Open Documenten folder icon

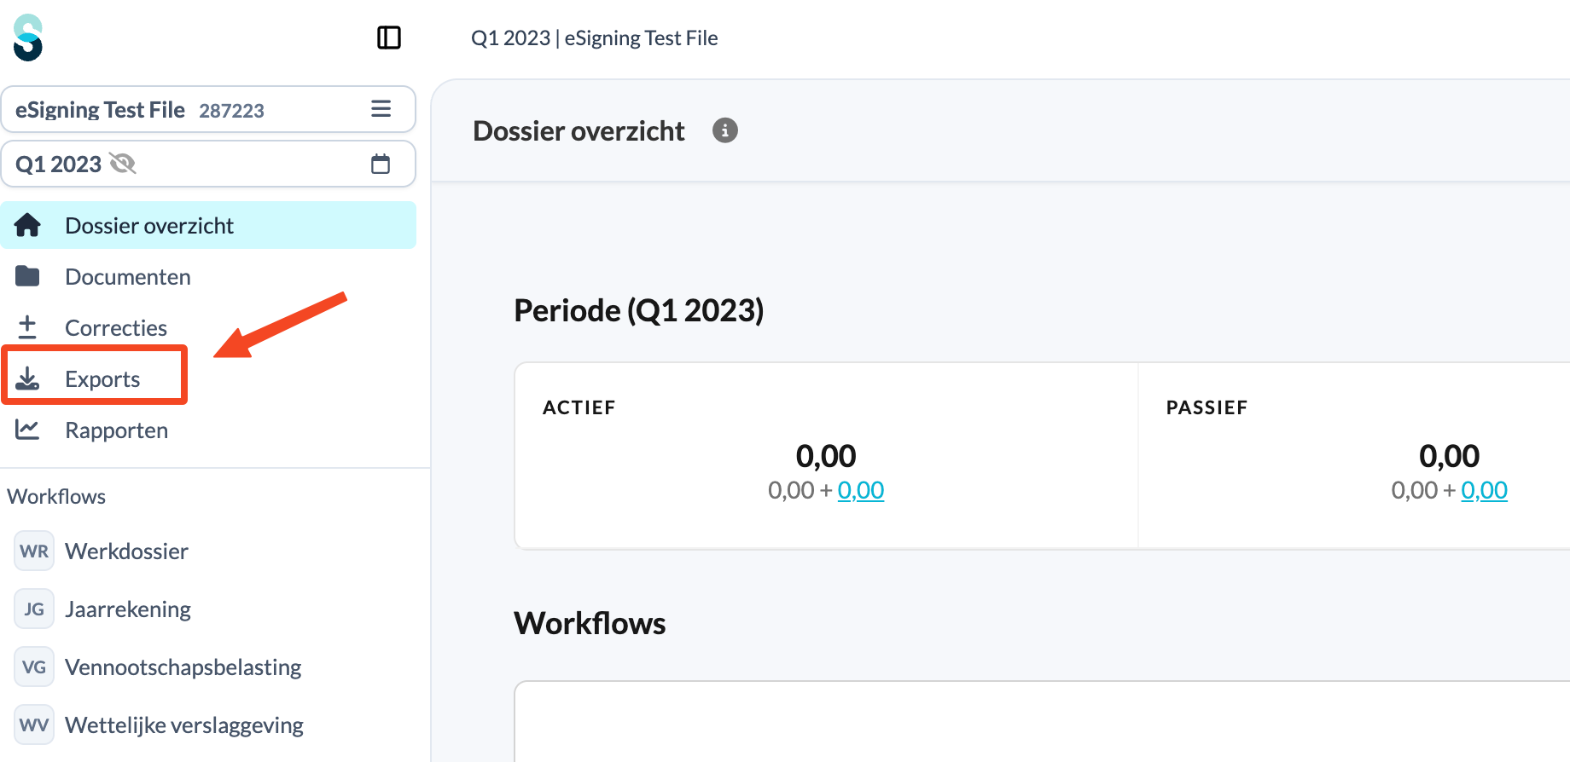pos(27,276)
